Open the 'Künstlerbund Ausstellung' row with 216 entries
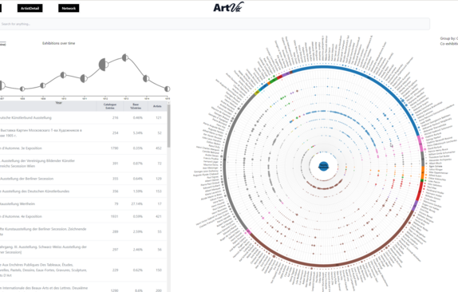Viewport: 458px width, 292px height. point(83,117)
